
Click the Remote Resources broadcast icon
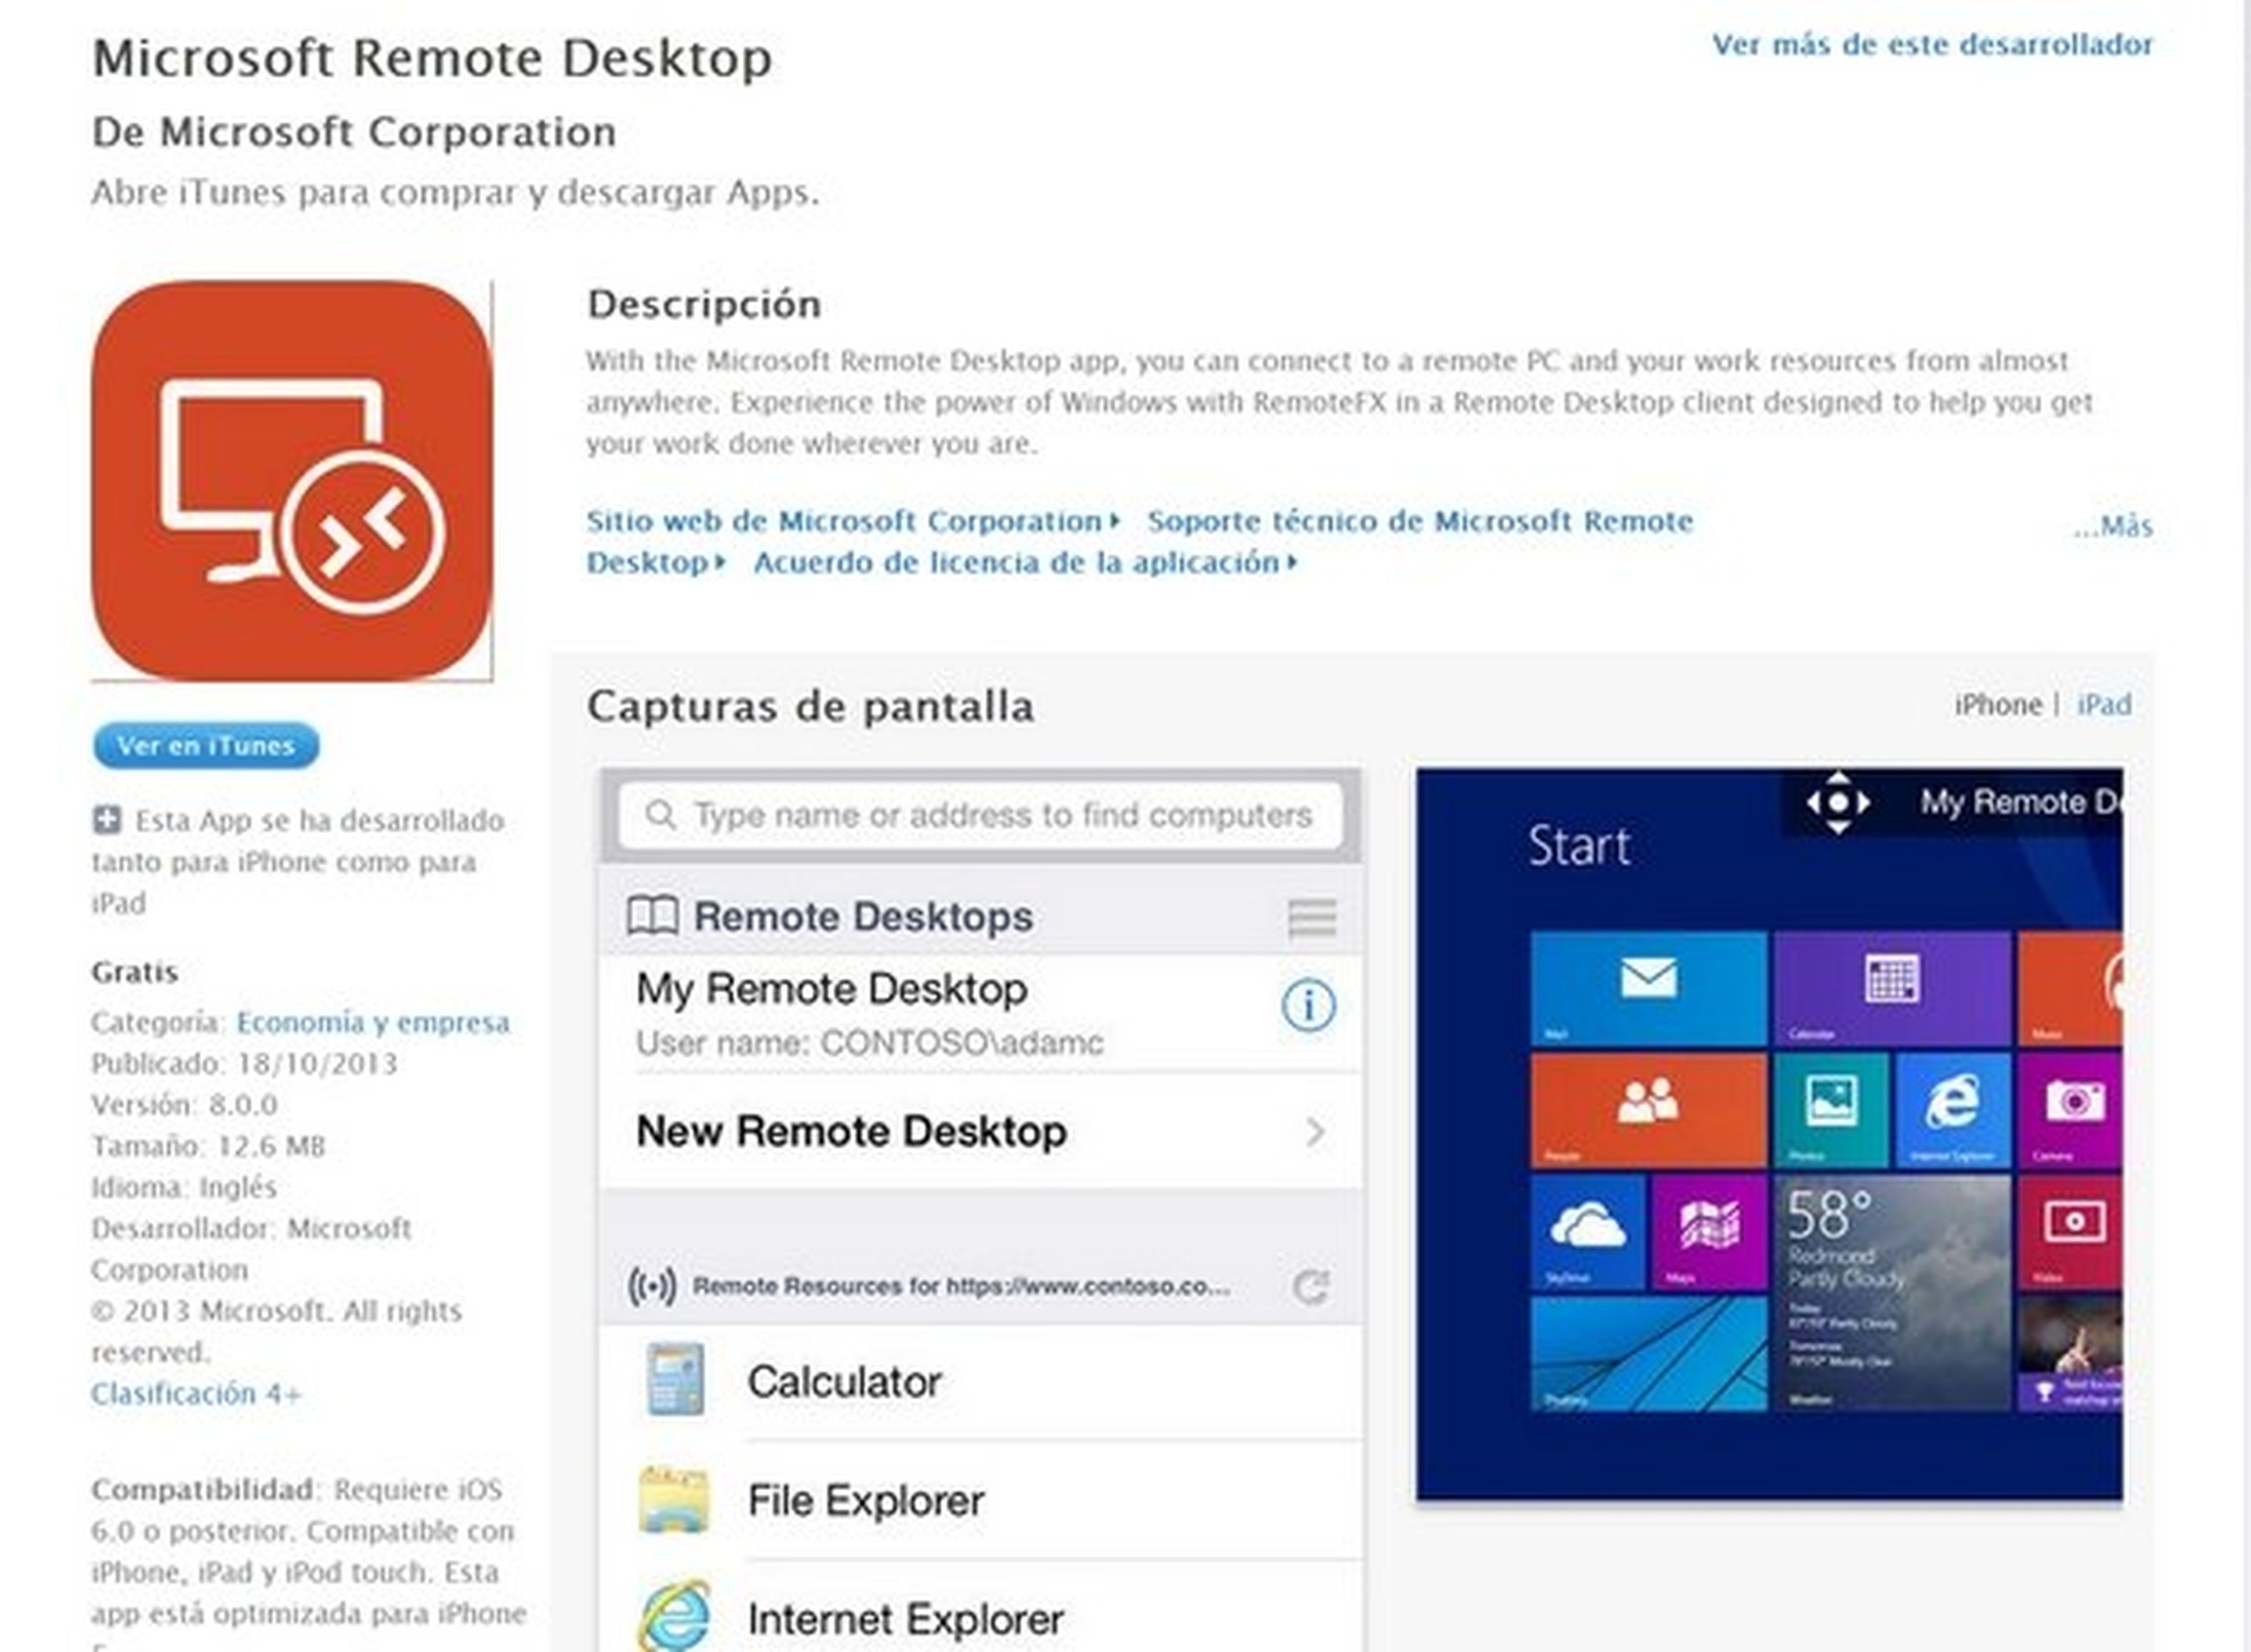click(x=652, y=1286)
